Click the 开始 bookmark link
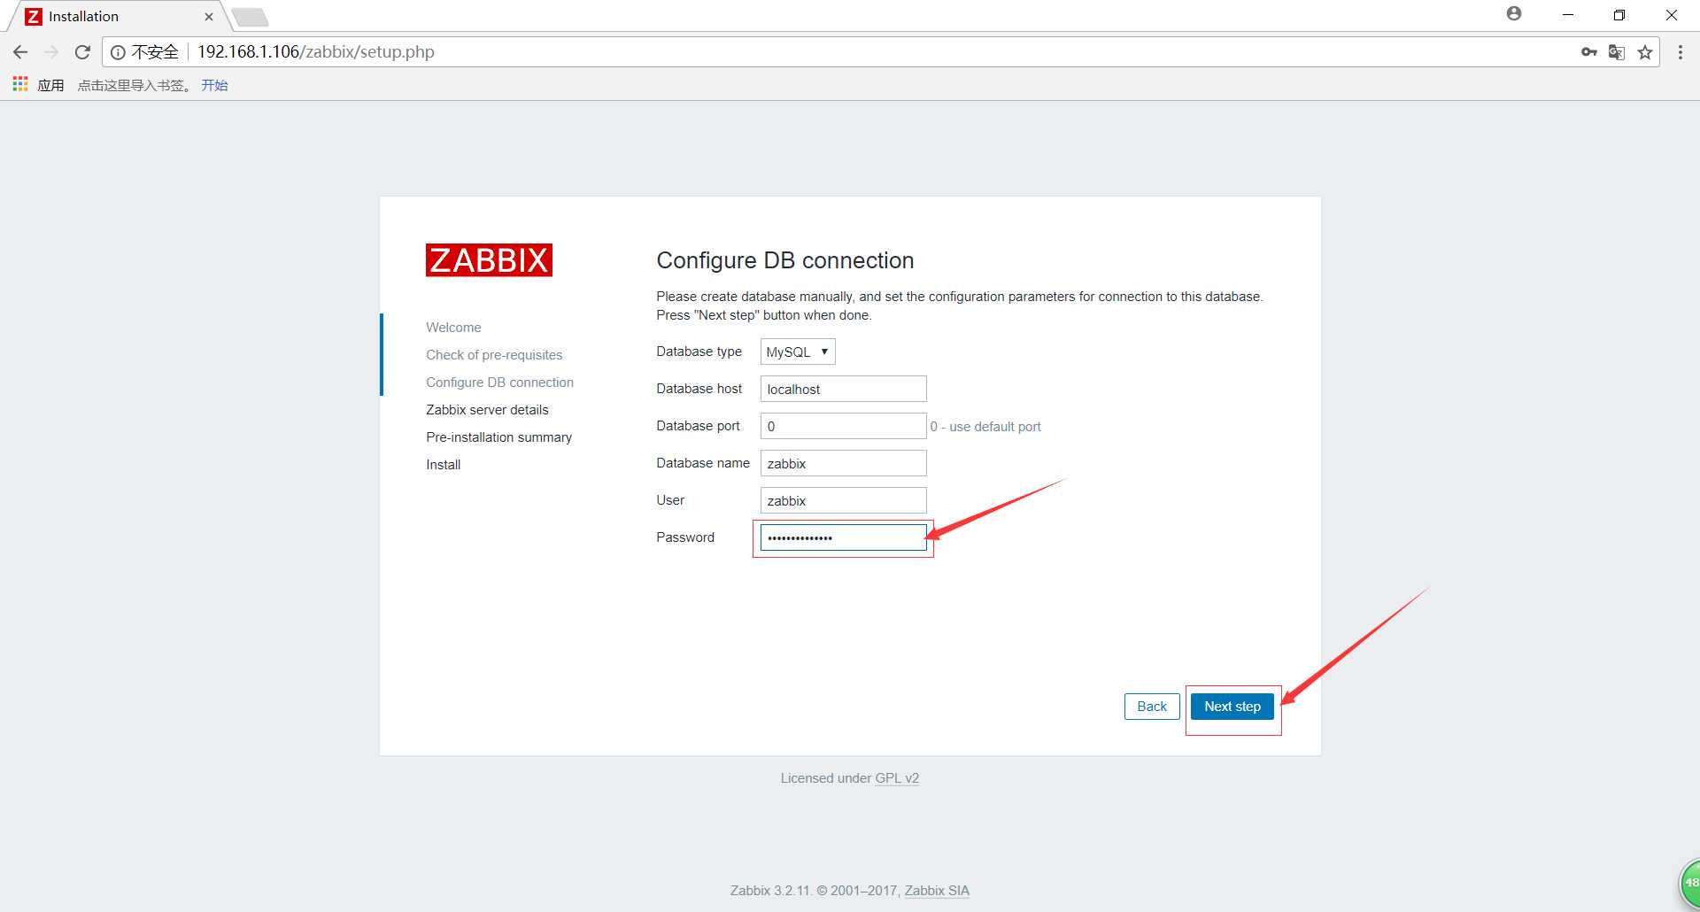The height and width of the screenshot is (912, 1700). pyautogui.click(x=214, y=85)
